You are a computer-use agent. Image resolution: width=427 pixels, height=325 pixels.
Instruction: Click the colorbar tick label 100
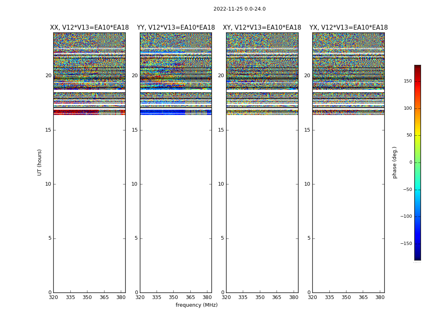408,108
